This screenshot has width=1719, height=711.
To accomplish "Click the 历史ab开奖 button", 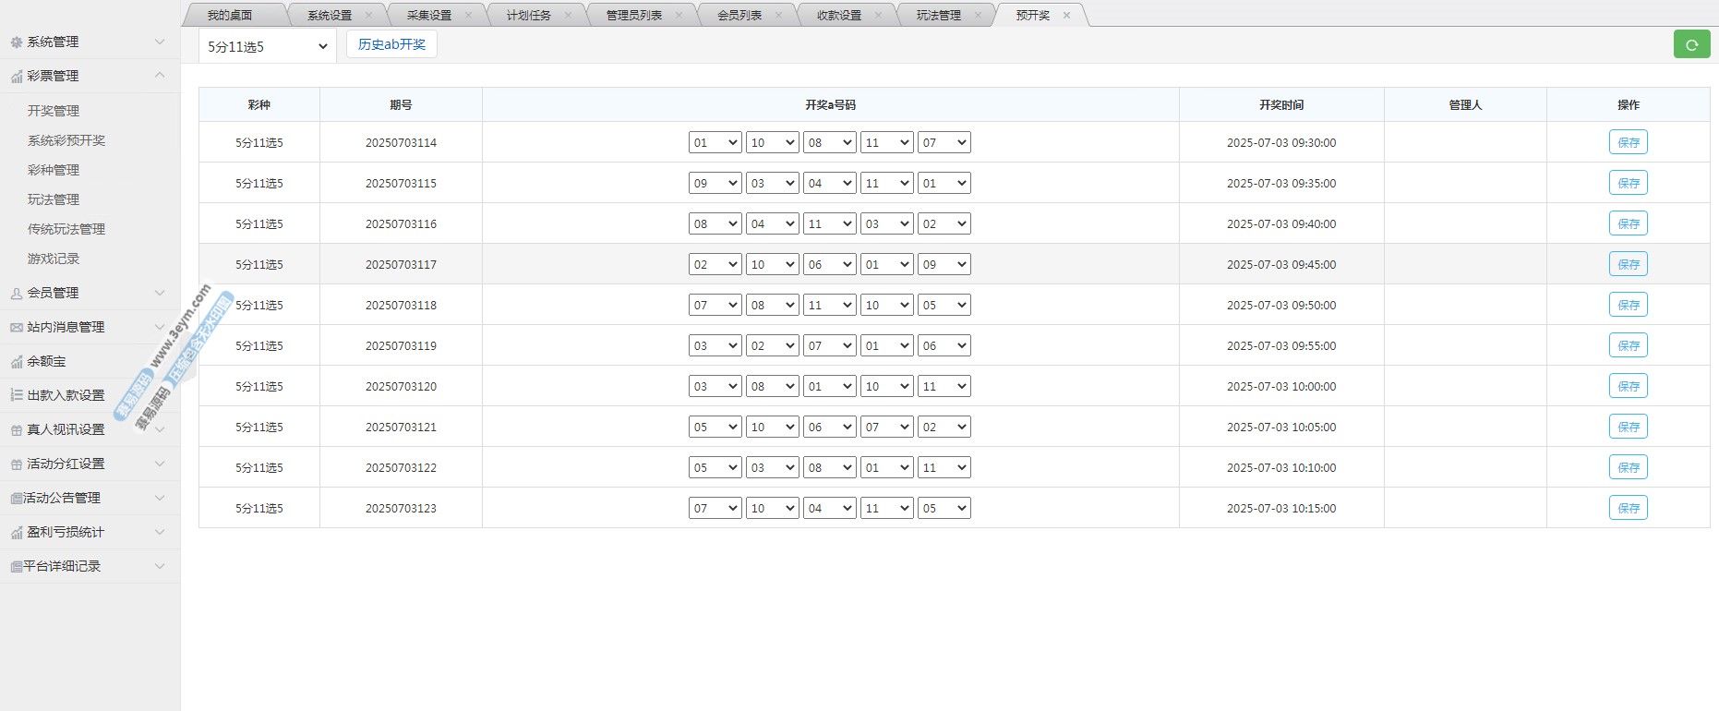I will 391,44.
